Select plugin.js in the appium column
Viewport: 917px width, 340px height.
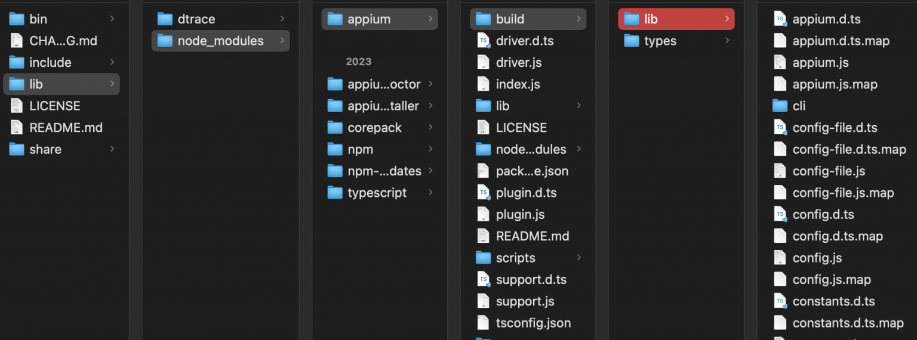pos(520,214)
